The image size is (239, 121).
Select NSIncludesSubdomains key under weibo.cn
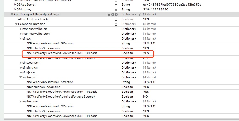(x=43, y=87)
